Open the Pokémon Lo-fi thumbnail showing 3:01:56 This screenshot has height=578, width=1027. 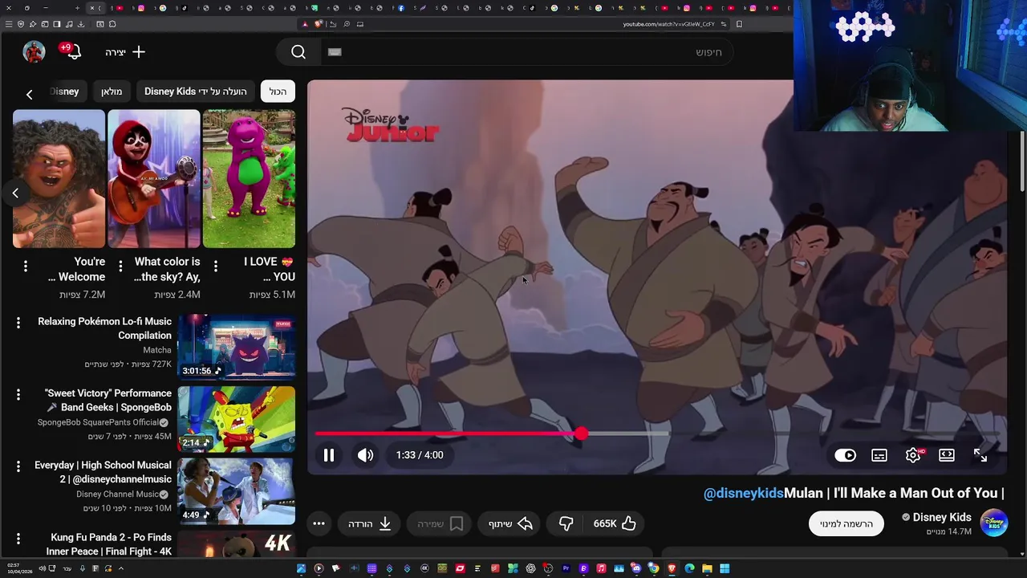[x=237, y=347]
